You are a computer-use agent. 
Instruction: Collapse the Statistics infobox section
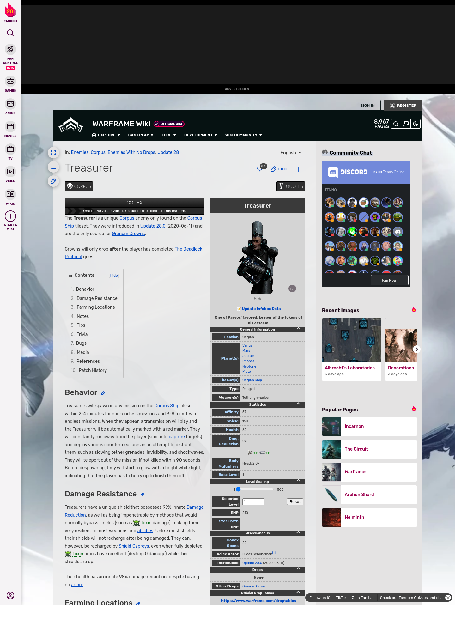(298, 404)
